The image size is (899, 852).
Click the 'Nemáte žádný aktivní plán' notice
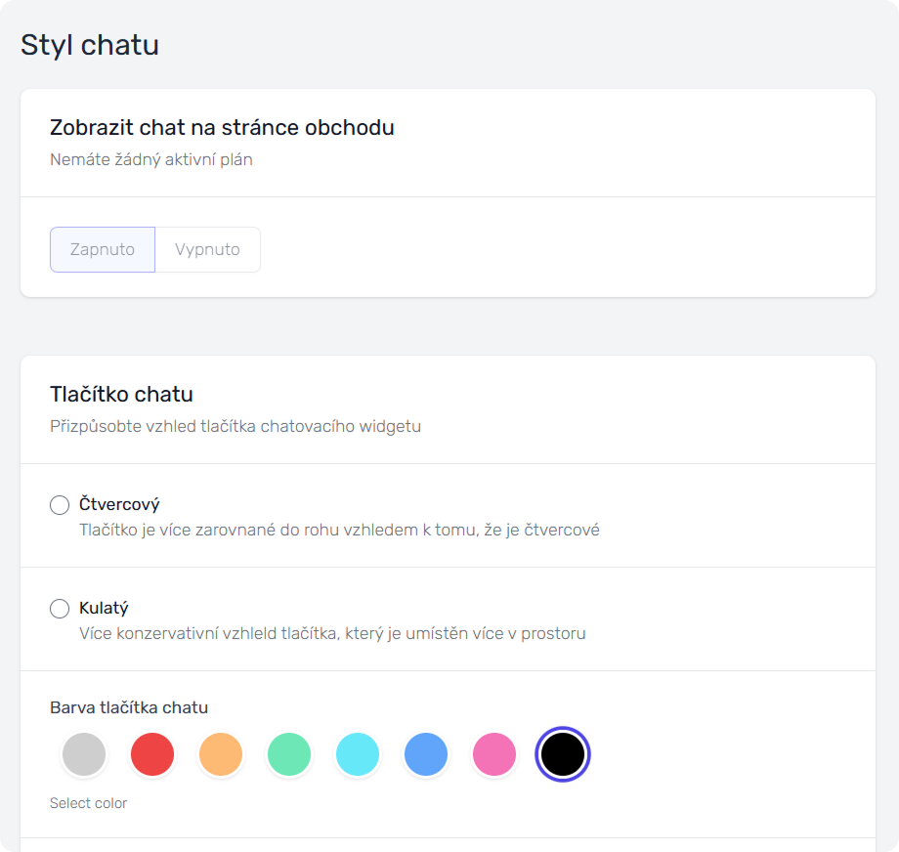(150, 159)
